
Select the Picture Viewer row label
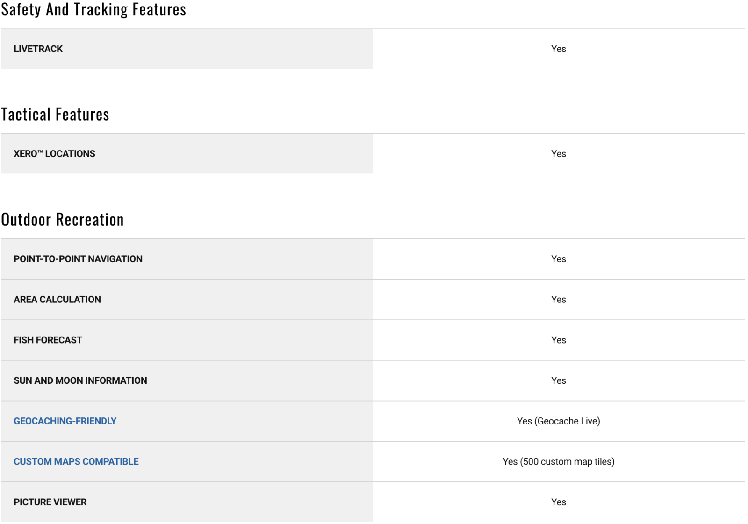click(50, 502)
